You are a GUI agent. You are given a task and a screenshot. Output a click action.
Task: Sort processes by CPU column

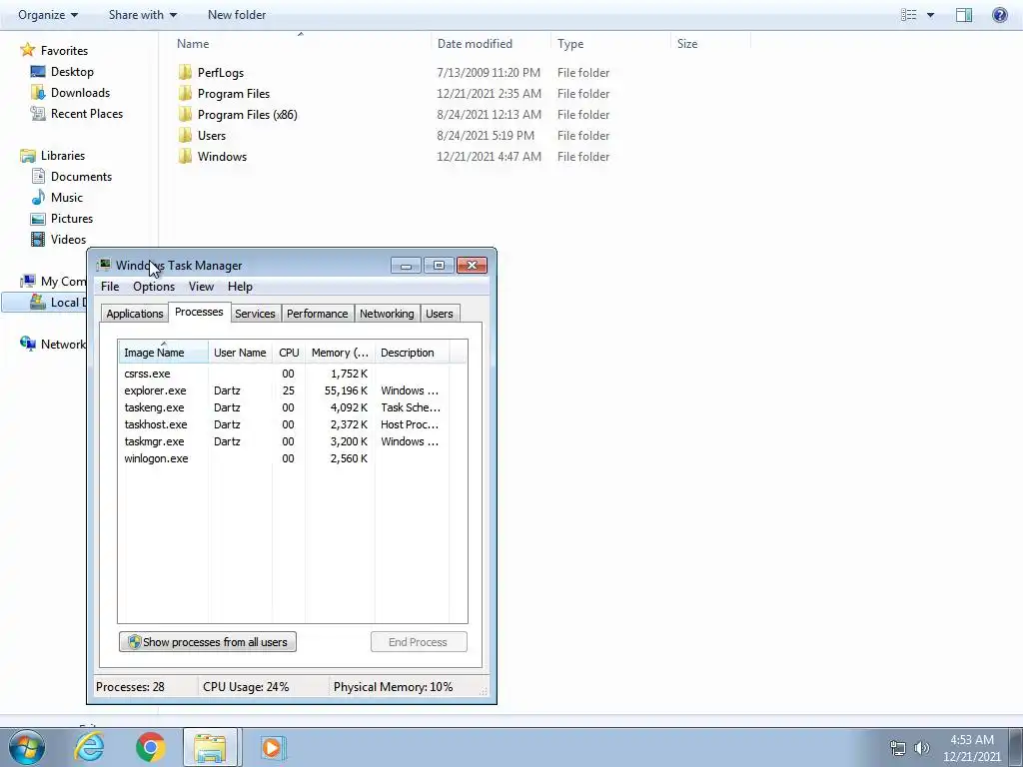click(x=289, y=353)
